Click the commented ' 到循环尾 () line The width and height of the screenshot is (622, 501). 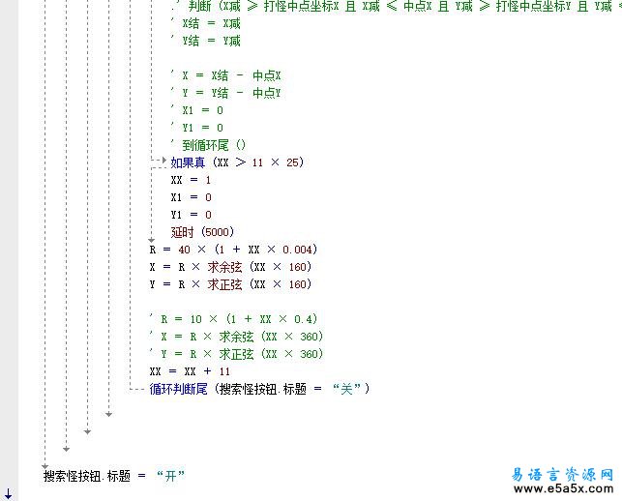(x=207, y=145)
